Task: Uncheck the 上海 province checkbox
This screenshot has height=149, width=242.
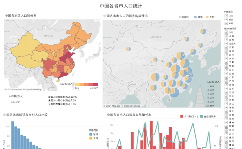Action: [x=226, y=36]
